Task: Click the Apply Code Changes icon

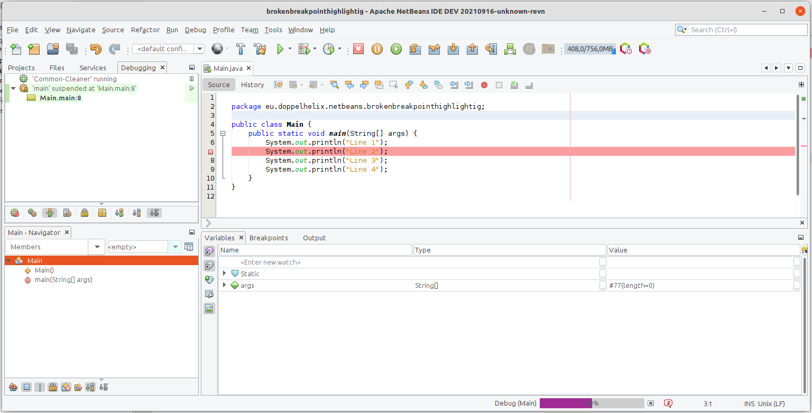Action: click(x=510, y=49)
